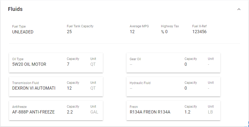Open the DEXRON VI transmission fluid field

[34, 88]
